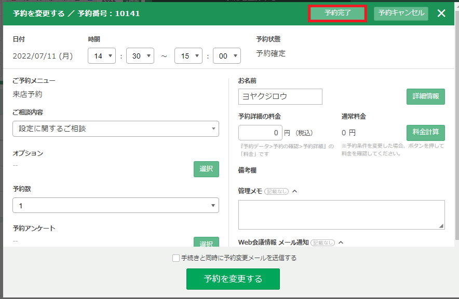This screenshot has height=299, width=459.
Task: Click 選択 button for 予約アンケート
Action: (206, 243)
